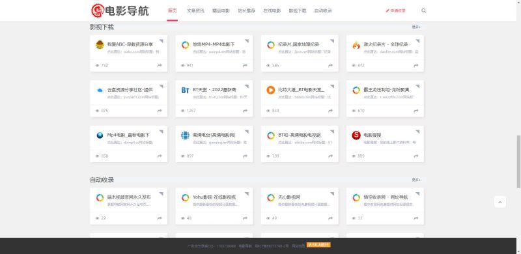Screen dimensions: 521x254
Task: Click corner triangle on 悠悠MP4 card
Action: 247,41
